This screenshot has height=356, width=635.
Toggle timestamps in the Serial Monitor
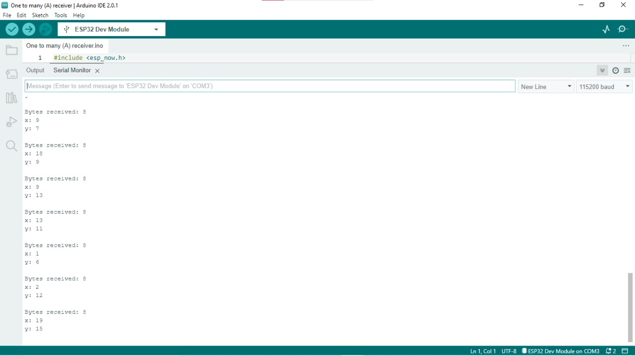pos(615,70)
